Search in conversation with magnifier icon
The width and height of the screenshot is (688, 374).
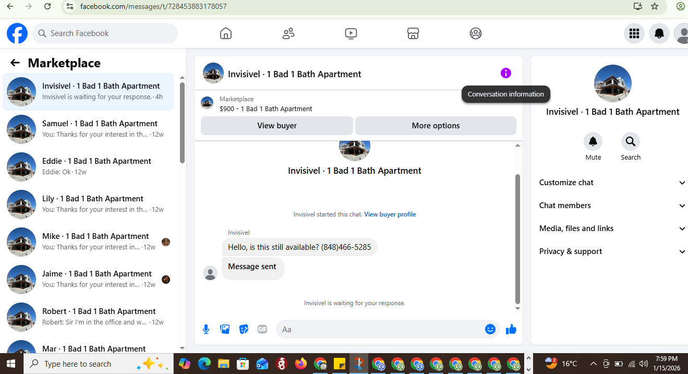pos(631,141)
